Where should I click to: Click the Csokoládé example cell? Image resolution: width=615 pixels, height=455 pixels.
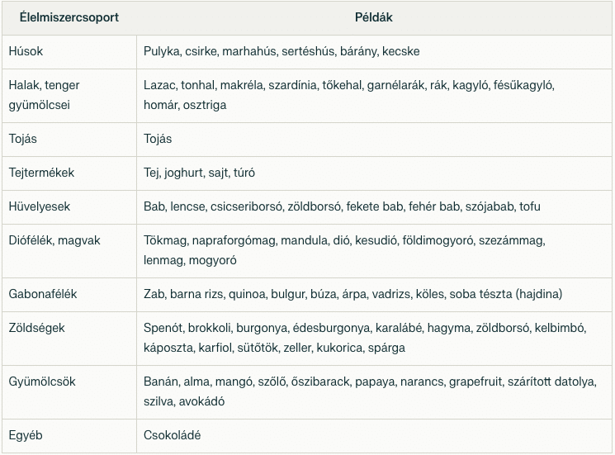pyautogui.click(x=172, y=435)
